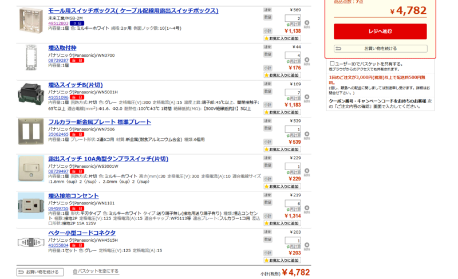Open 埋込スイッチB(片切) product link
This screenshot has width=458, height=279.
coord(76,85)
